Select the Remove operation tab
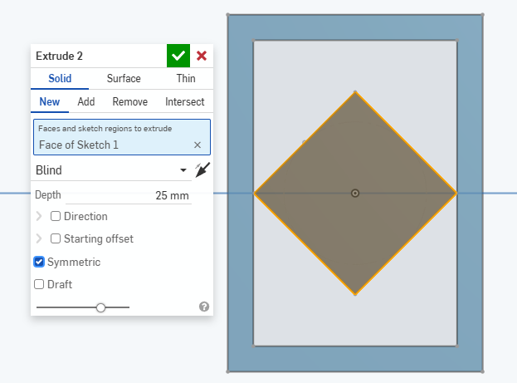This screenshot has width=517, height=383. 130,102
